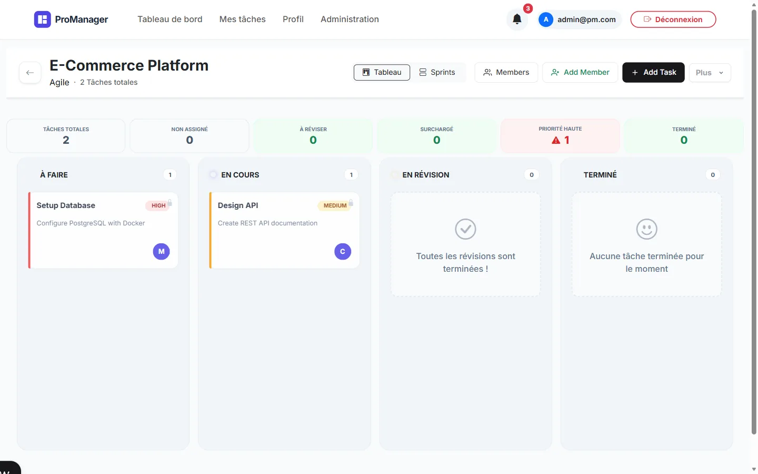This screenshot has width=758, height=474.
Task: Open the Members list
Action: (x=506, y=72)
